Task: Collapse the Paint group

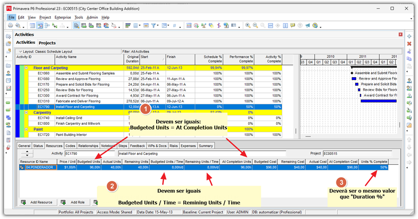Action: (26, 129)
